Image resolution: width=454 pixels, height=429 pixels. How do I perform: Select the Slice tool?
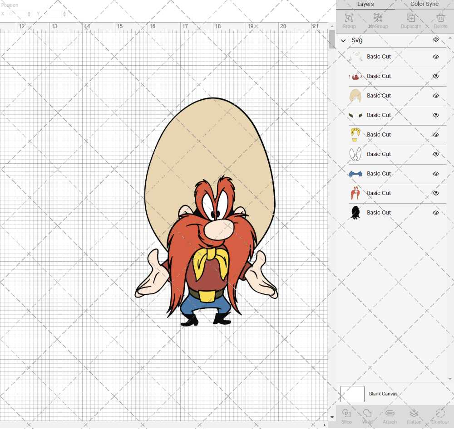point(346,413)
